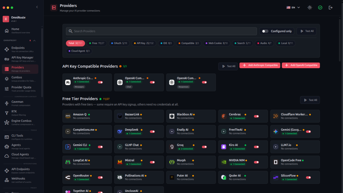Open the EN language dropdown
The width and height of the screenshot is (343, 193).
coord(293,8)
